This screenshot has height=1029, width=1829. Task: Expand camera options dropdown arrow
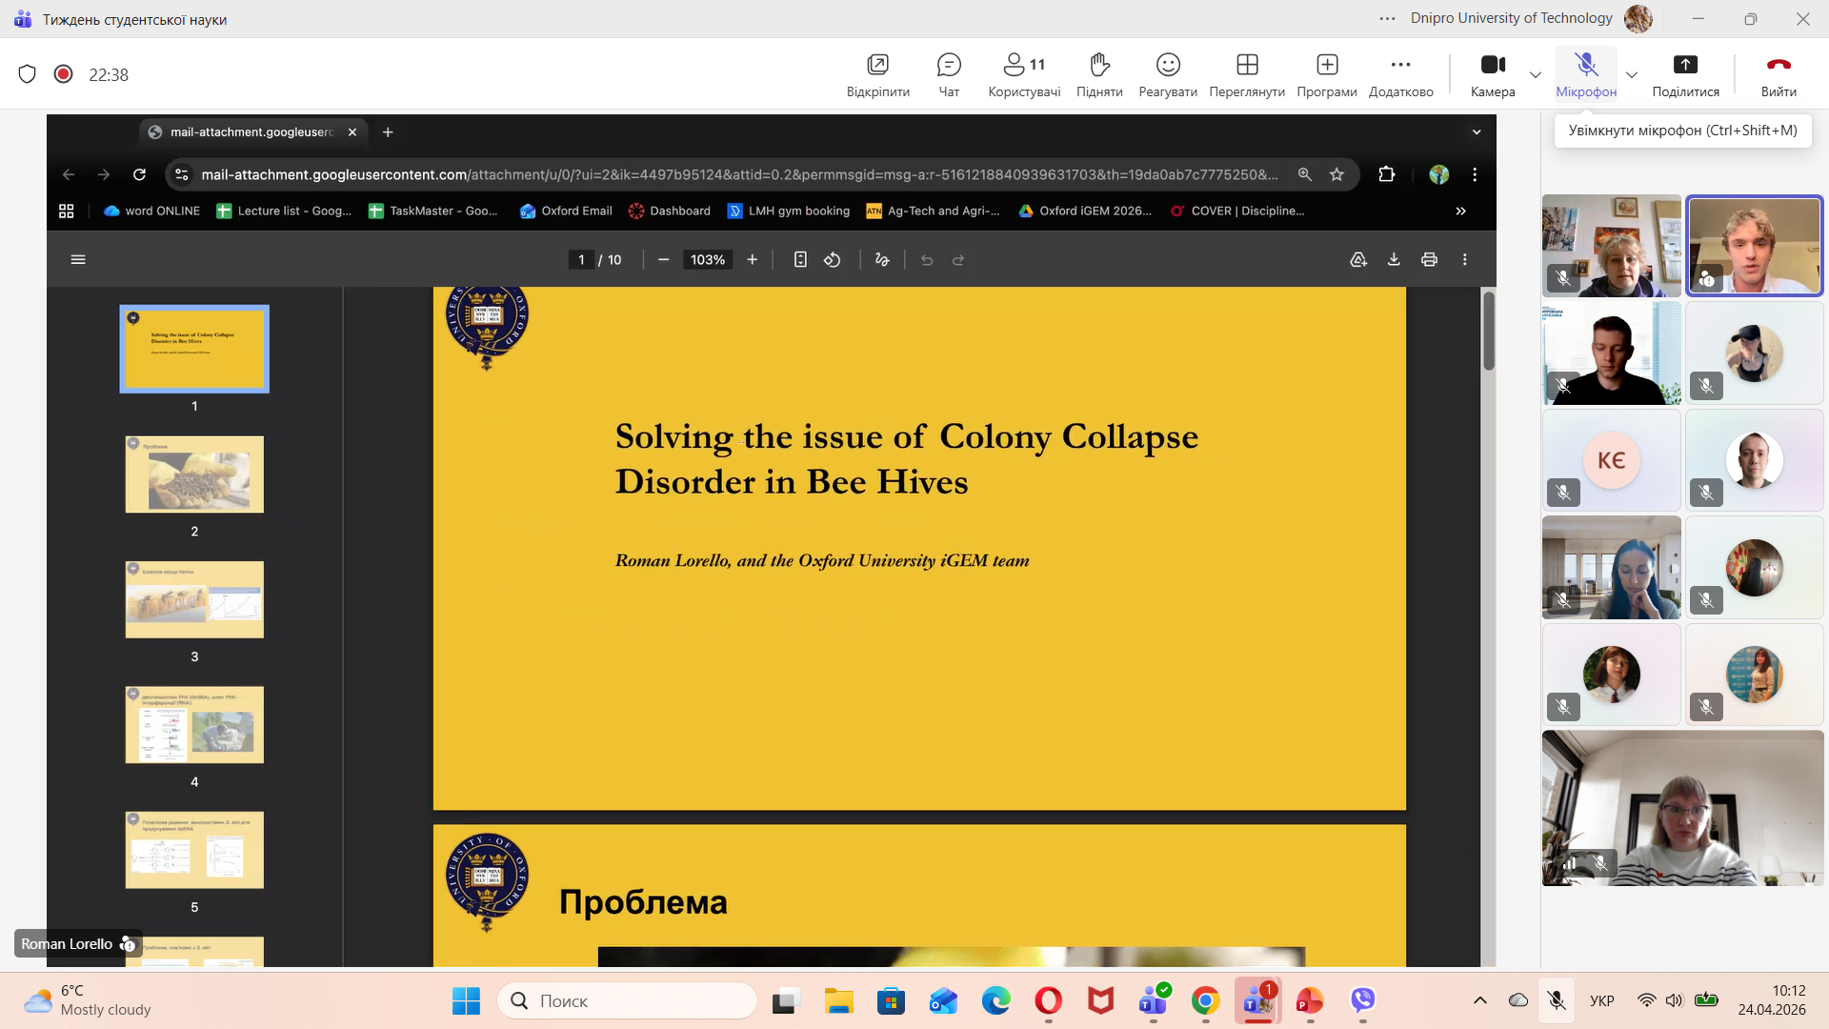click(x=1535, y=75)
